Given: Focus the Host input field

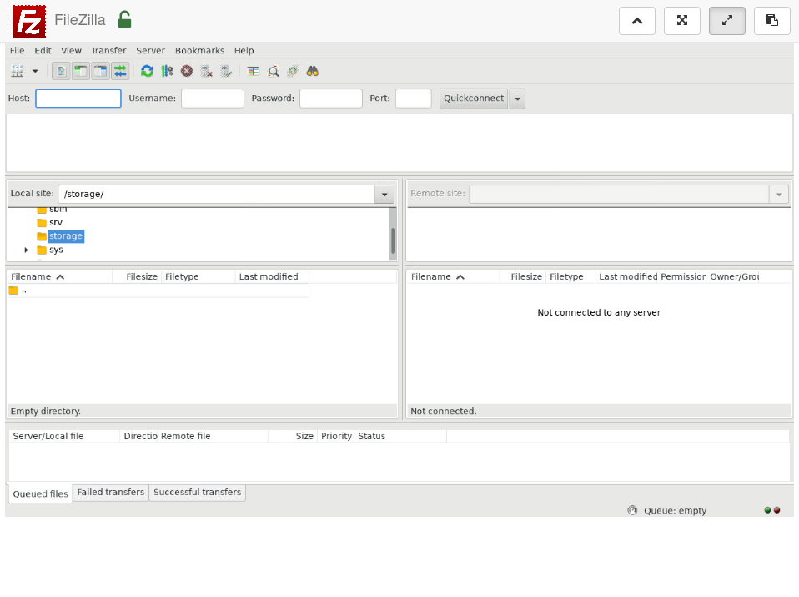Looking at the screenshot, I should click(78, 99).
